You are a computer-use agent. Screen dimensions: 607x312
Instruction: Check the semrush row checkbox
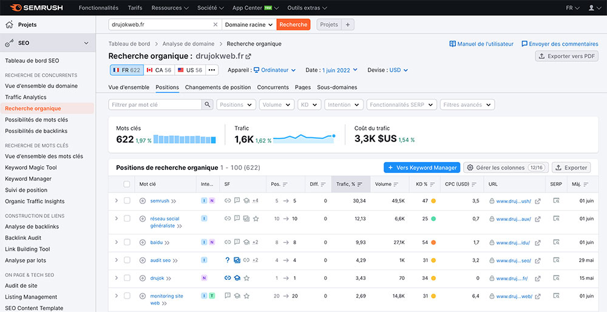(127, 200)
